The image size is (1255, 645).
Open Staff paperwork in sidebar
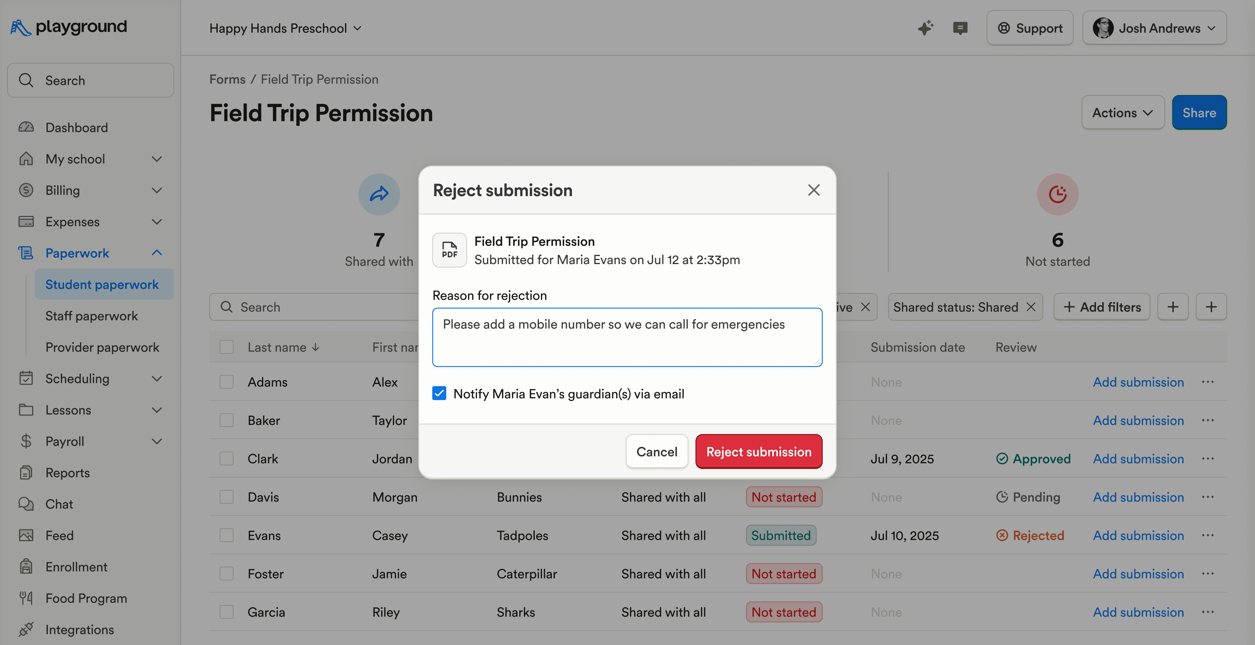[92, 316]
